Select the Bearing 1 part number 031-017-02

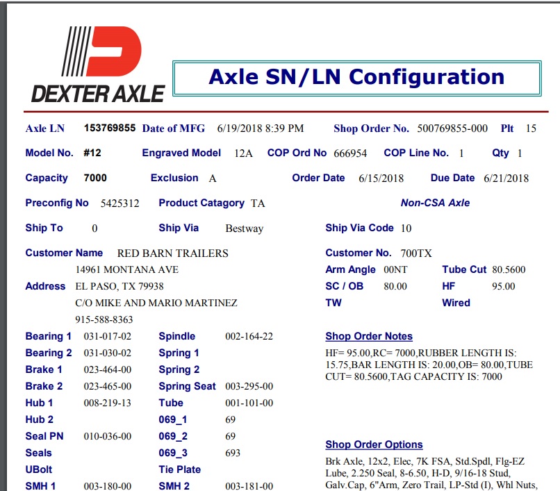click(108, 337)
